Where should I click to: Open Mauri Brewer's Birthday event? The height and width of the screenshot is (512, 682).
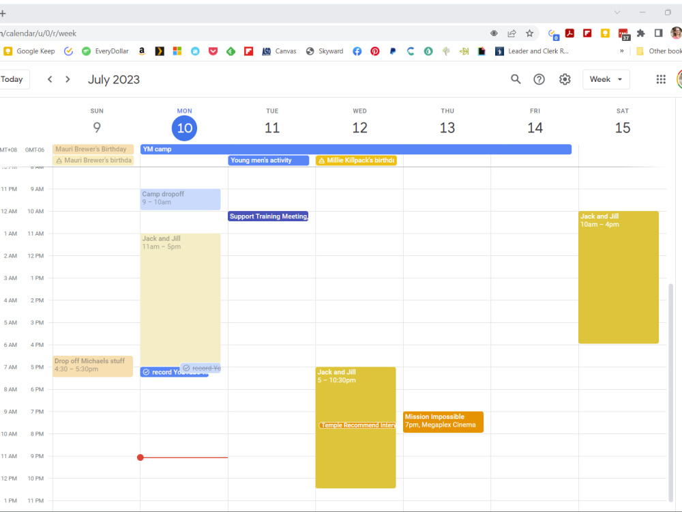click(x=93, y=150)
